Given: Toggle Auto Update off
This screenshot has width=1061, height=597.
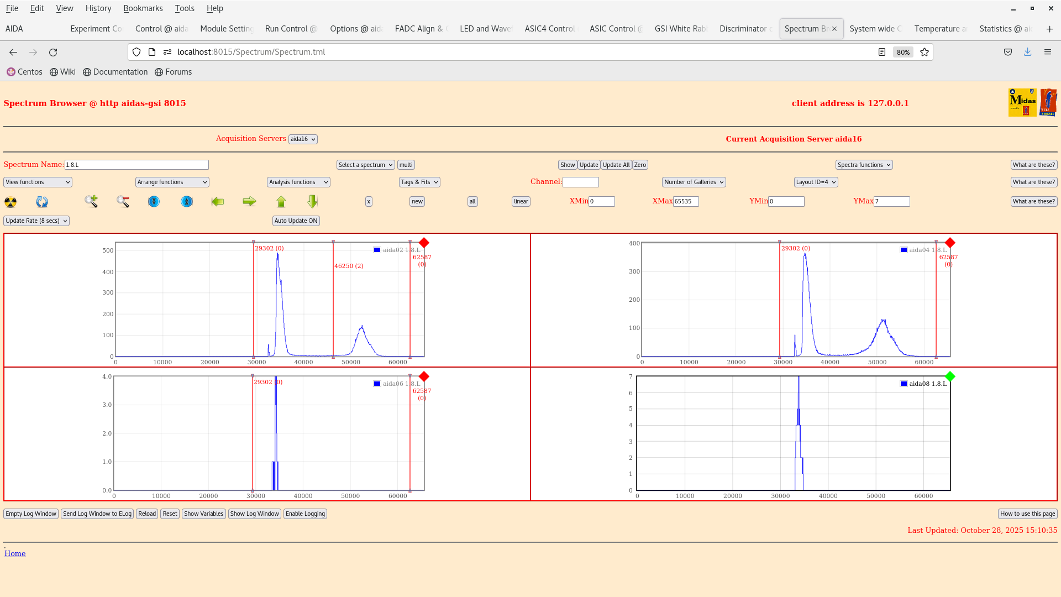Looking at the screenshot, I should pyautogui.click(x=296, y=221).
